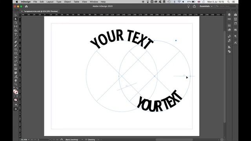The height and width of the screenshot is (141, 251).
Task: Select the Direct Selection tool
Action: [16, 19]
